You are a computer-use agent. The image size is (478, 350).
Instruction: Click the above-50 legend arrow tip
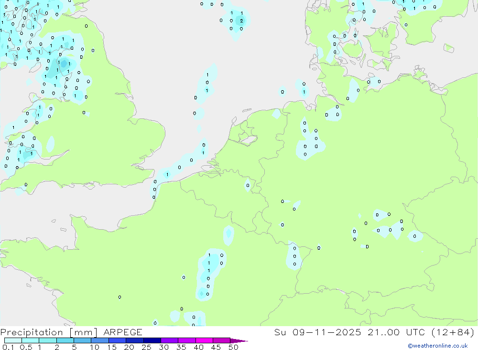pos(239,341)
